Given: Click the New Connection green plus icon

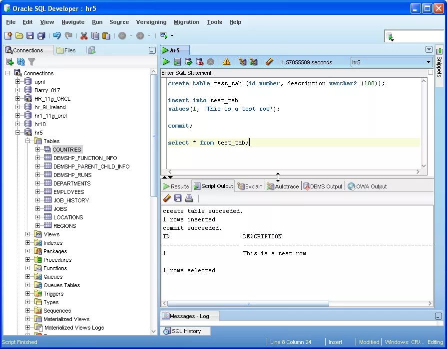Looking at the screenshot, I should click(x=9, y=62).
